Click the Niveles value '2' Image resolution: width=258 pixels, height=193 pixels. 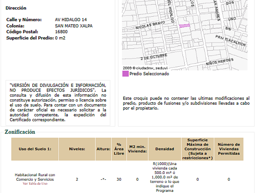77,180
